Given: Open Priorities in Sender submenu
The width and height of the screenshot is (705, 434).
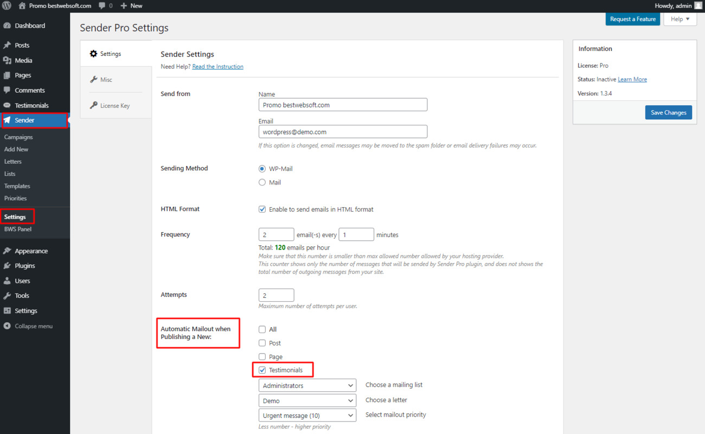Looking at the screenshot, I should 15,198.
